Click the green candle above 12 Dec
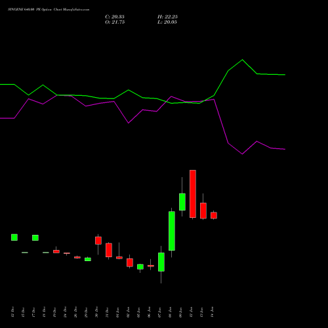 14,237
